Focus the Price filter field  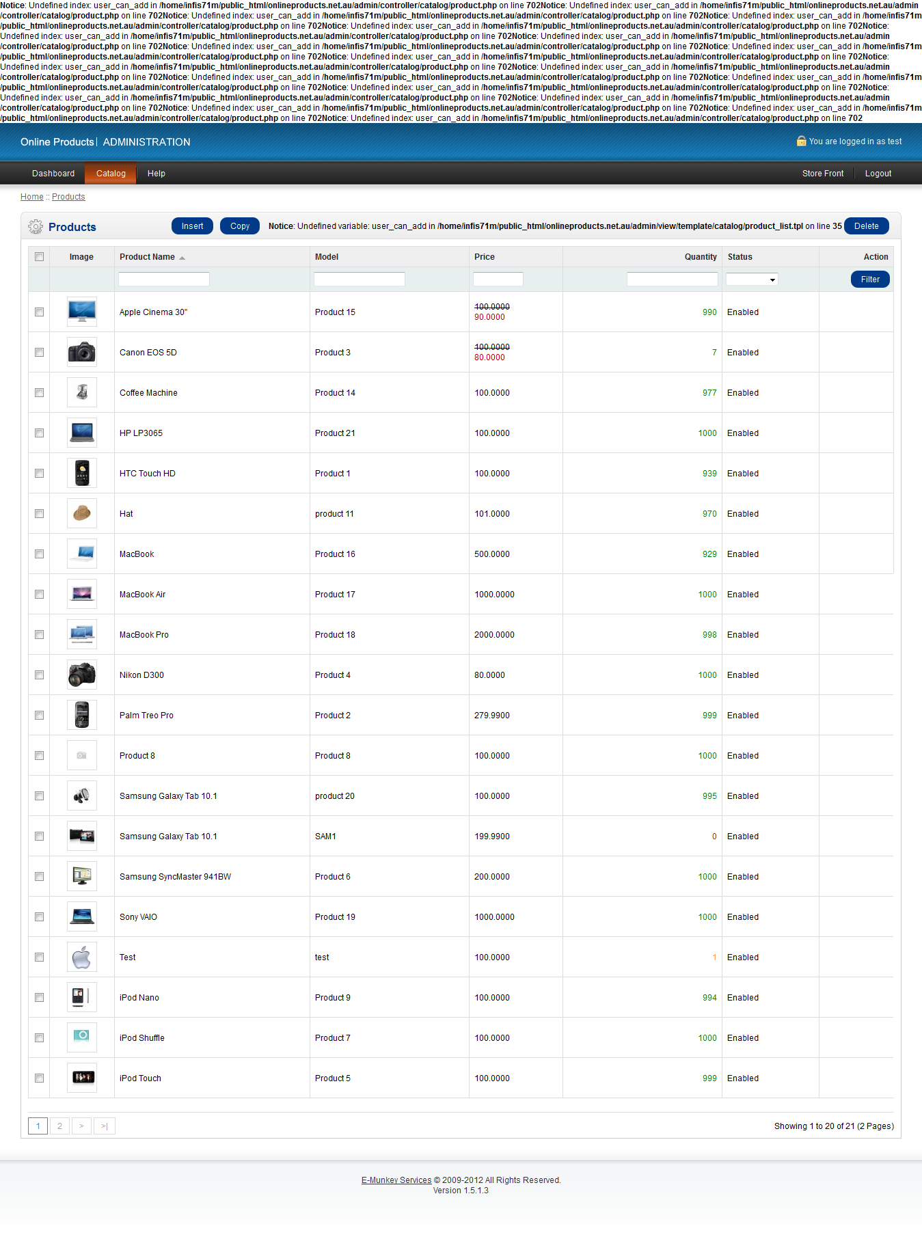(498, 280)
